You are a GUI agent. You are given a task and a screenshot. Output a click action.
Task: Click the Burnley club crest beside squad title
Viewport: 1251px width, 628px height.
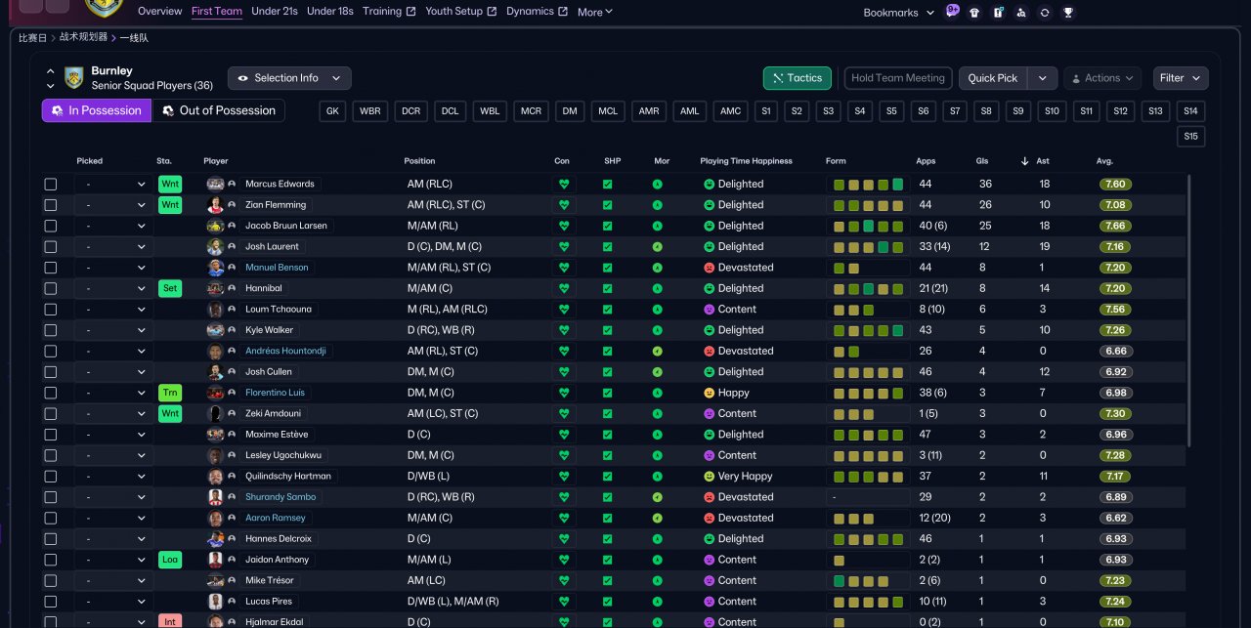click(x=73, y=78)
